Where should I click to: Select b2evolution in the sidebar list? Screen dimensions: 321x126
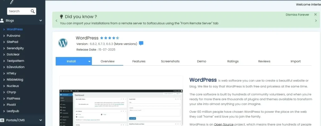tap(16, 67)
